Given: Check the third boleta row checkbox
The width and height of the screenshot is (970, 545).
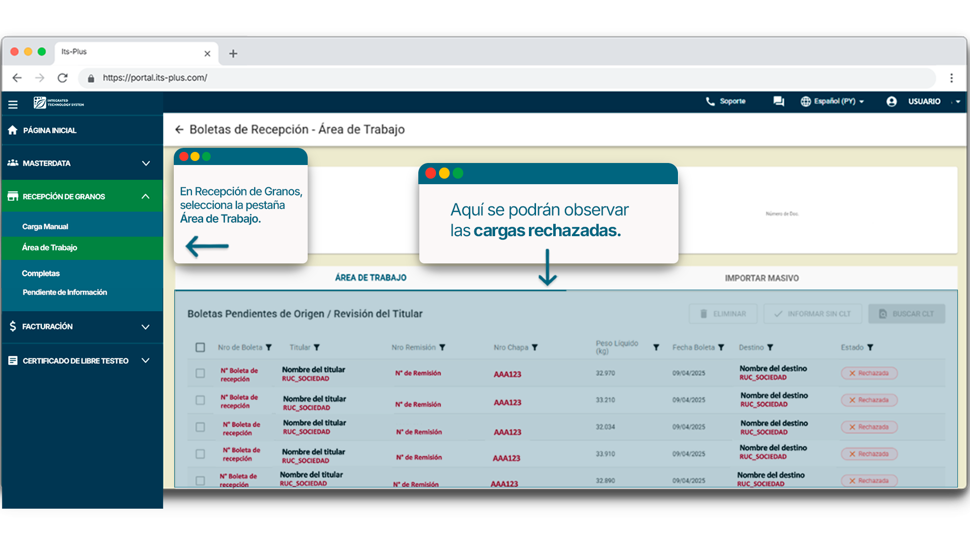Looking at the screenshot, I should point(200,427).
